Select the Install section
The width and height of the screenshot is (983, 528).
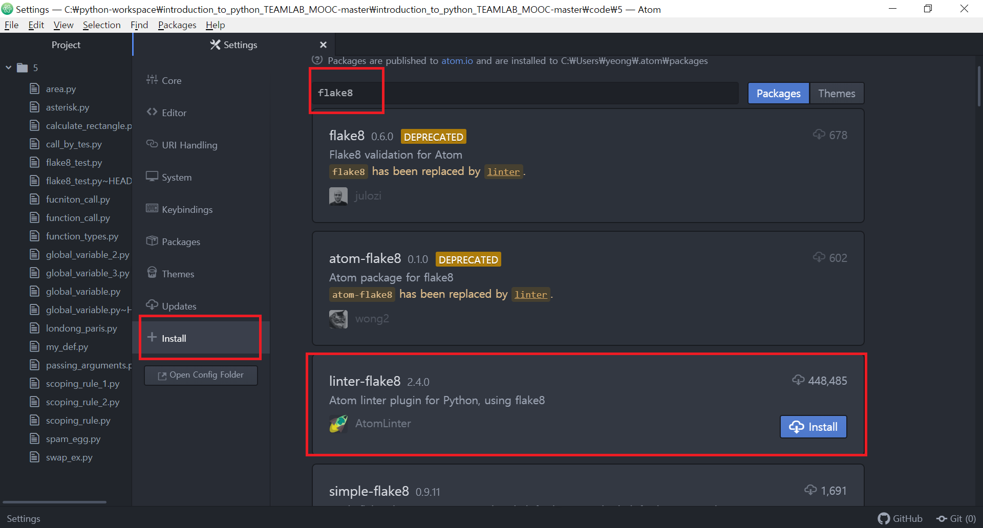[201, 338]
